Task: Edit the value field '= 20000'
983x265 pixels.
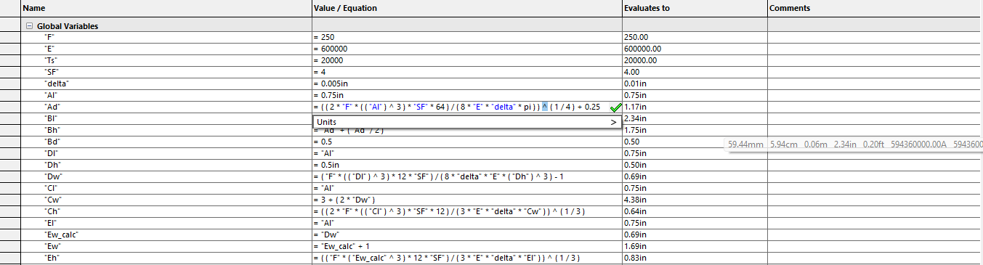Action: pyautogui.click(x=467, y=60)
